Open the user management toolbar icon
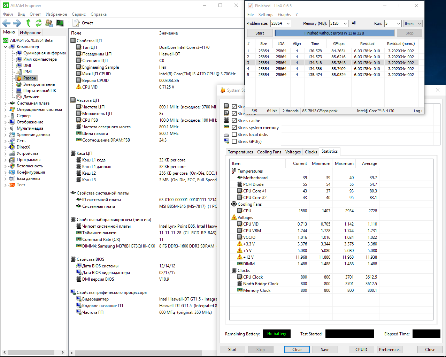This screenshot has width=446, height=357. [49, 23]
